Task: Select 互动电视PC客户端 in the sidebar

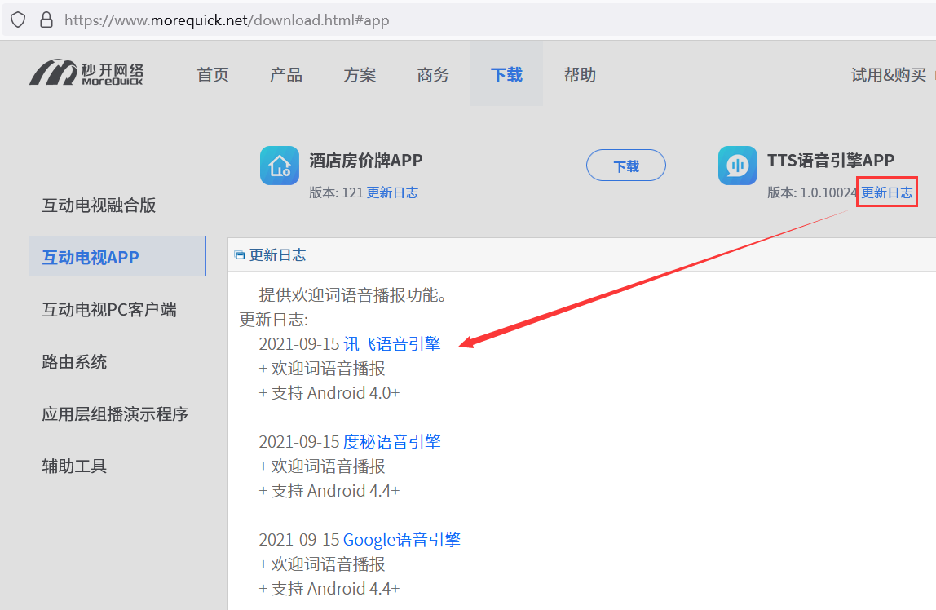Action: pyautogui.click(x=109, y=310)
